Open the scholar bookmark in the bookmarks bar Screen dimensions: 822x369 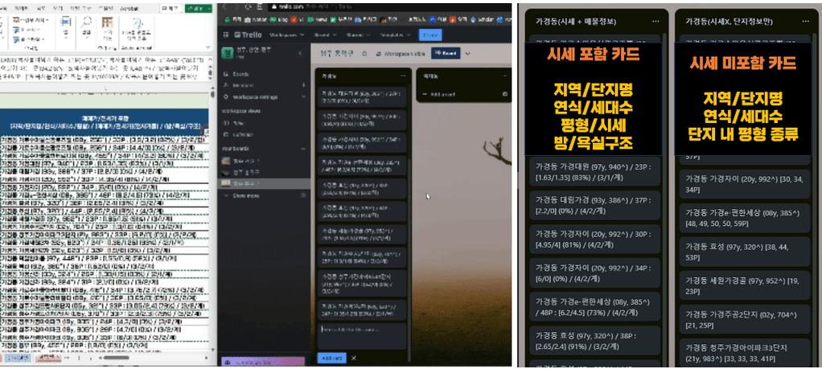point(482,20)
